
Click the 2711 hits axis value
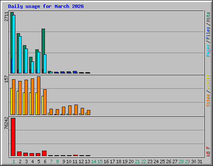coord(6,17)
